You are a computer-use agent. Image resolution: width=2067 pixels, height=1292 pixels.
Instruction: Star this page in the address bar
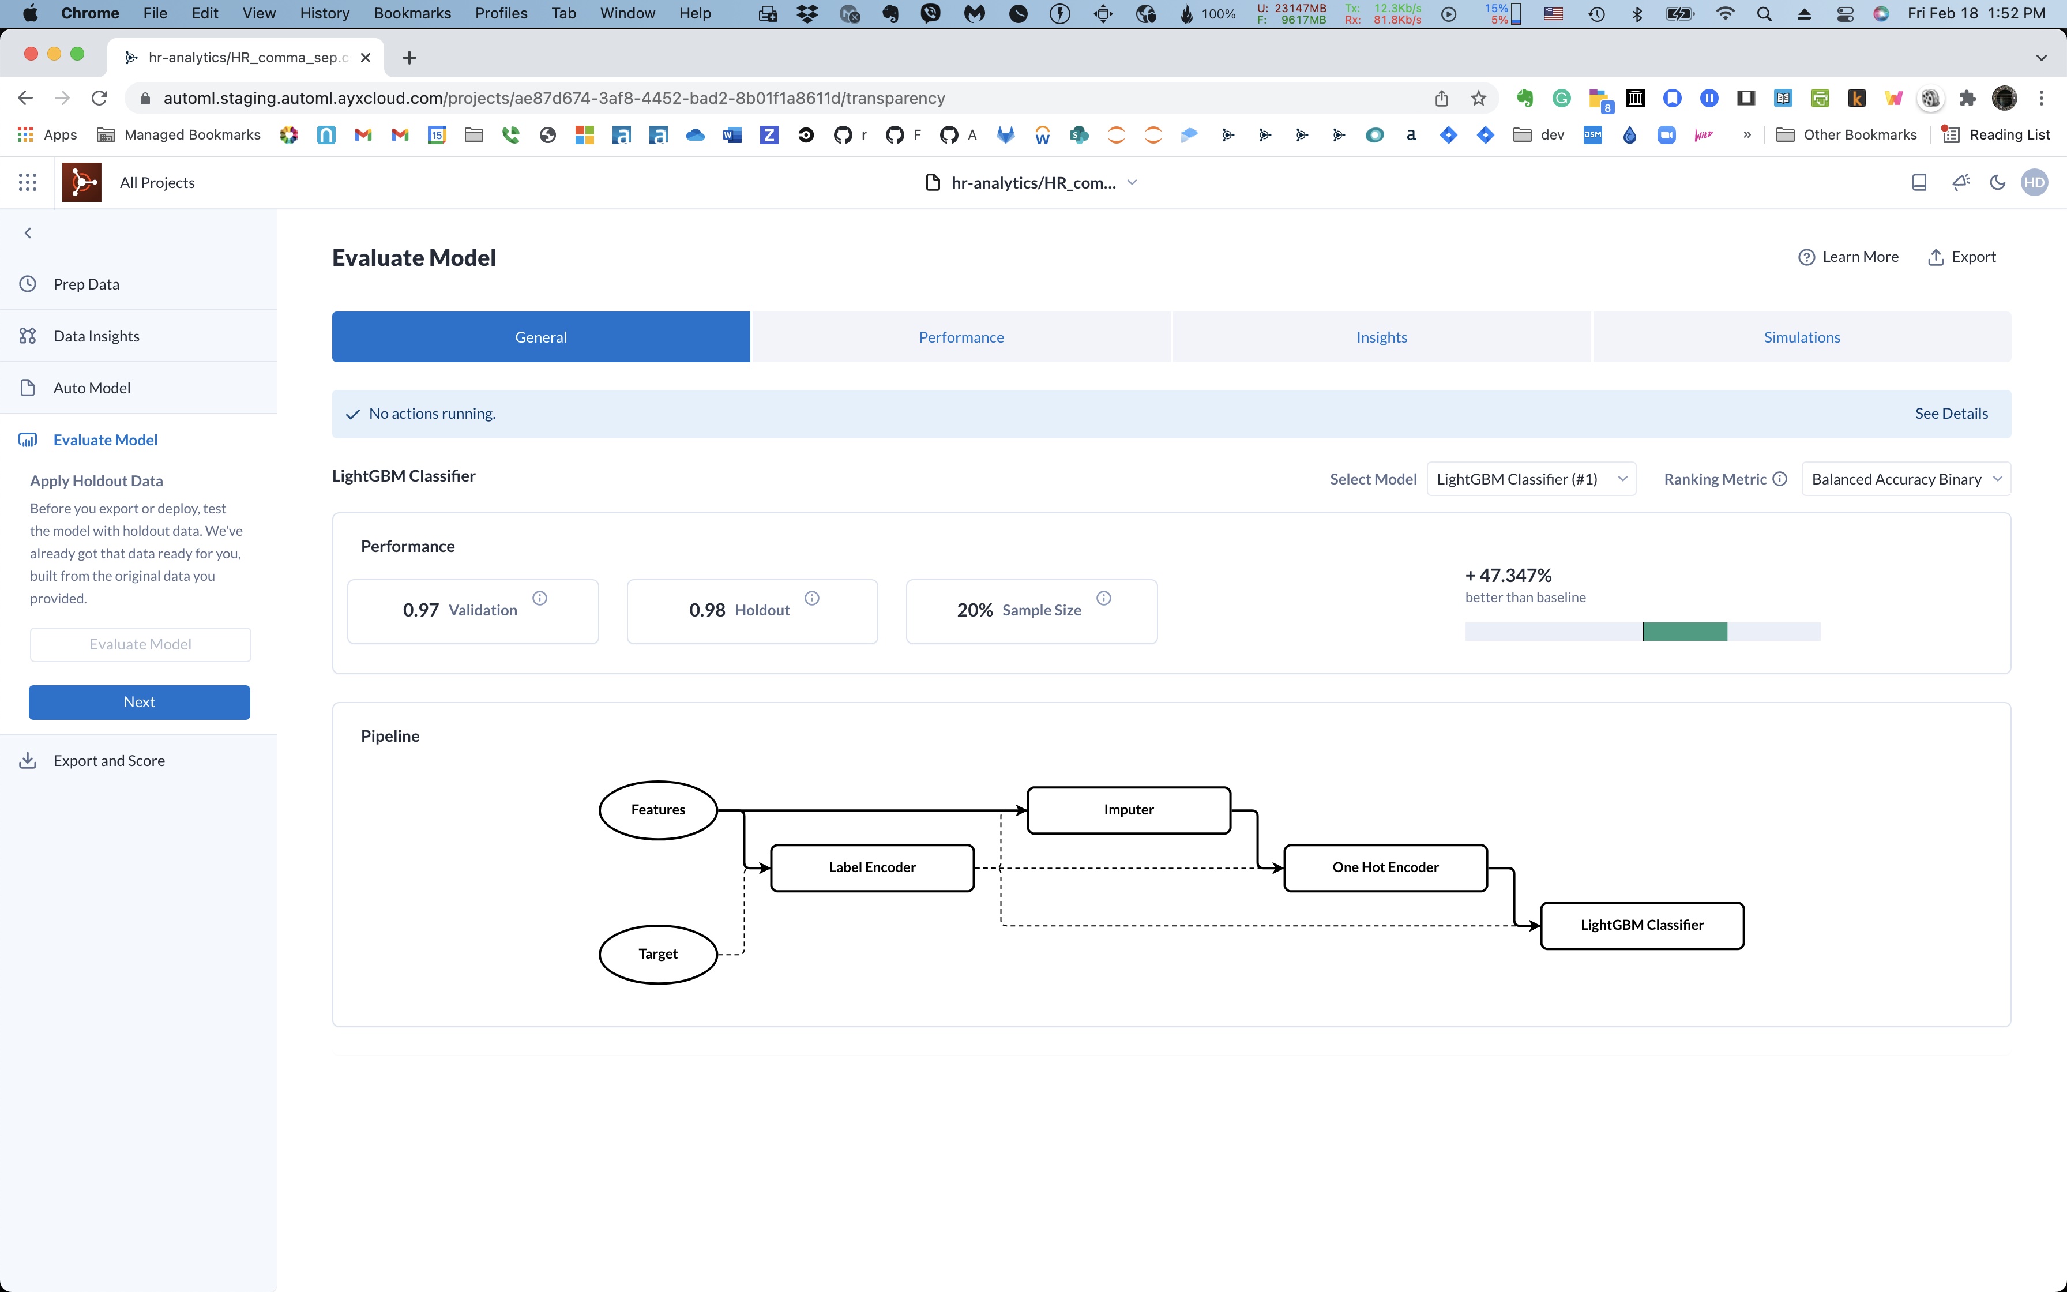1479,97
